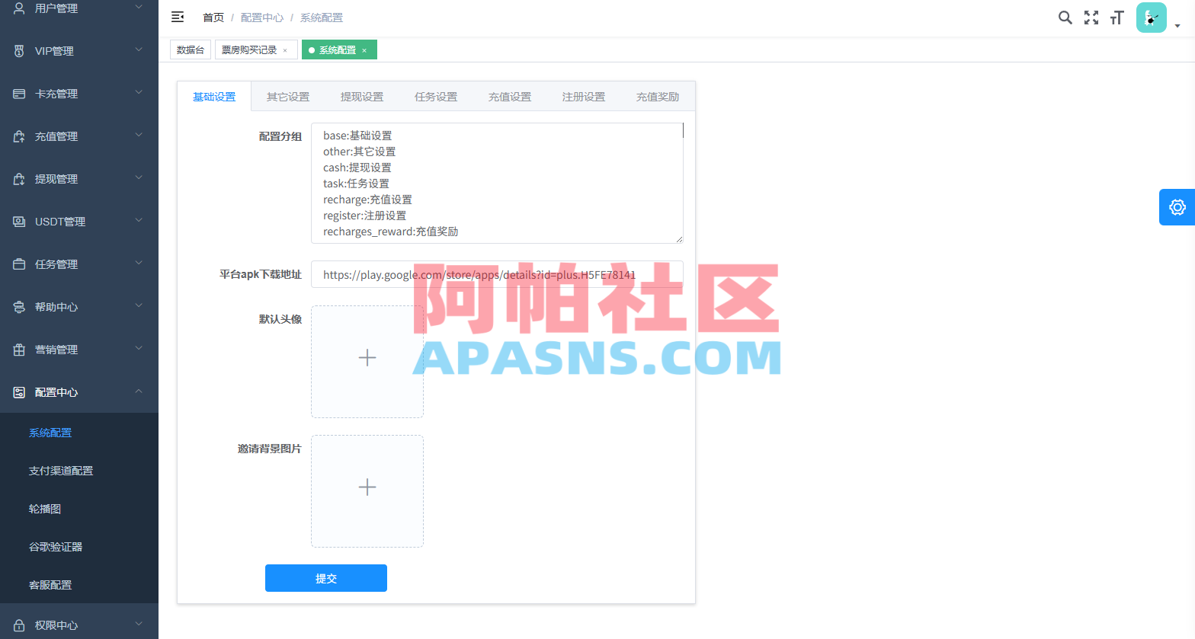Collapse the 配置中心 menu chevron

(x=139, y=391)
